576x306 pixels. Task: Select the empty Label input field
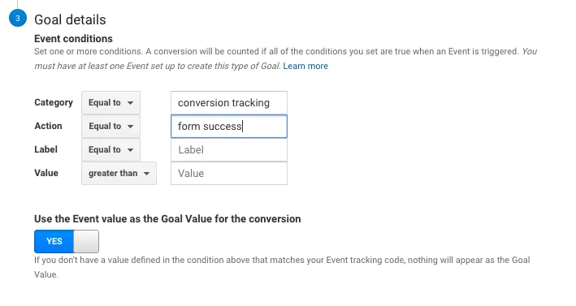point(229,149)
